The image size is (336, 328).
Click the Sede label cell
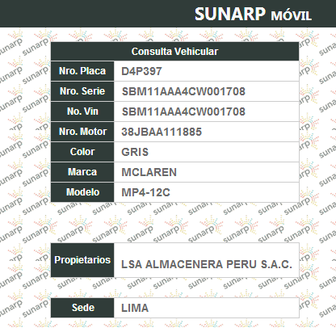point(82,308)
